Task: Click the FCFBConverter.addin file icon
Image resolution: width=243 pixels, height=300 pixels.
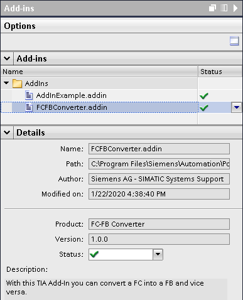Action: coord(29,107)
